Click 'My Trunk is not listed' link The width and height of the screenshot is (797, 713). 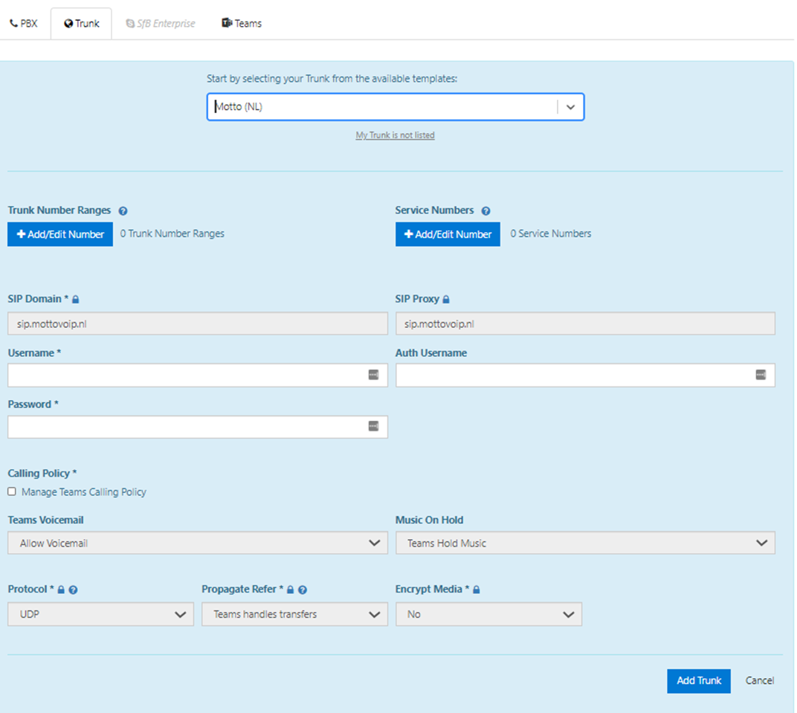395,135
